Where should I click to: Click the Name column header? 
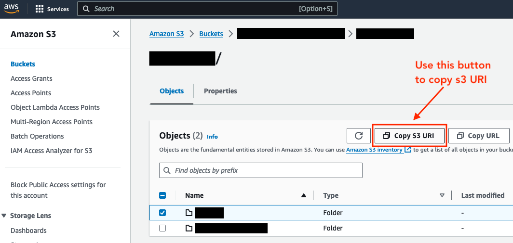click(x=194, y=195)
